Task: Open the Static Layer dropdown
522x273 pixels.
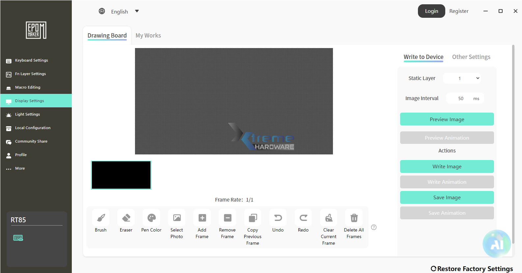Action: tap(462, 78)
